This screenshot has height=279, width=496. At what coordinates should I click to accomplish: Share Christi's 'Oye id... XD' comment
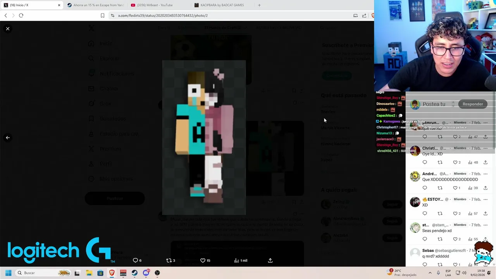point(486,162)
